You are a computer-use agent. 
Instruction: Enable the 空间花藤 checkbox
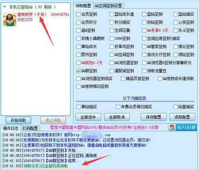click(x=111, y=30)
